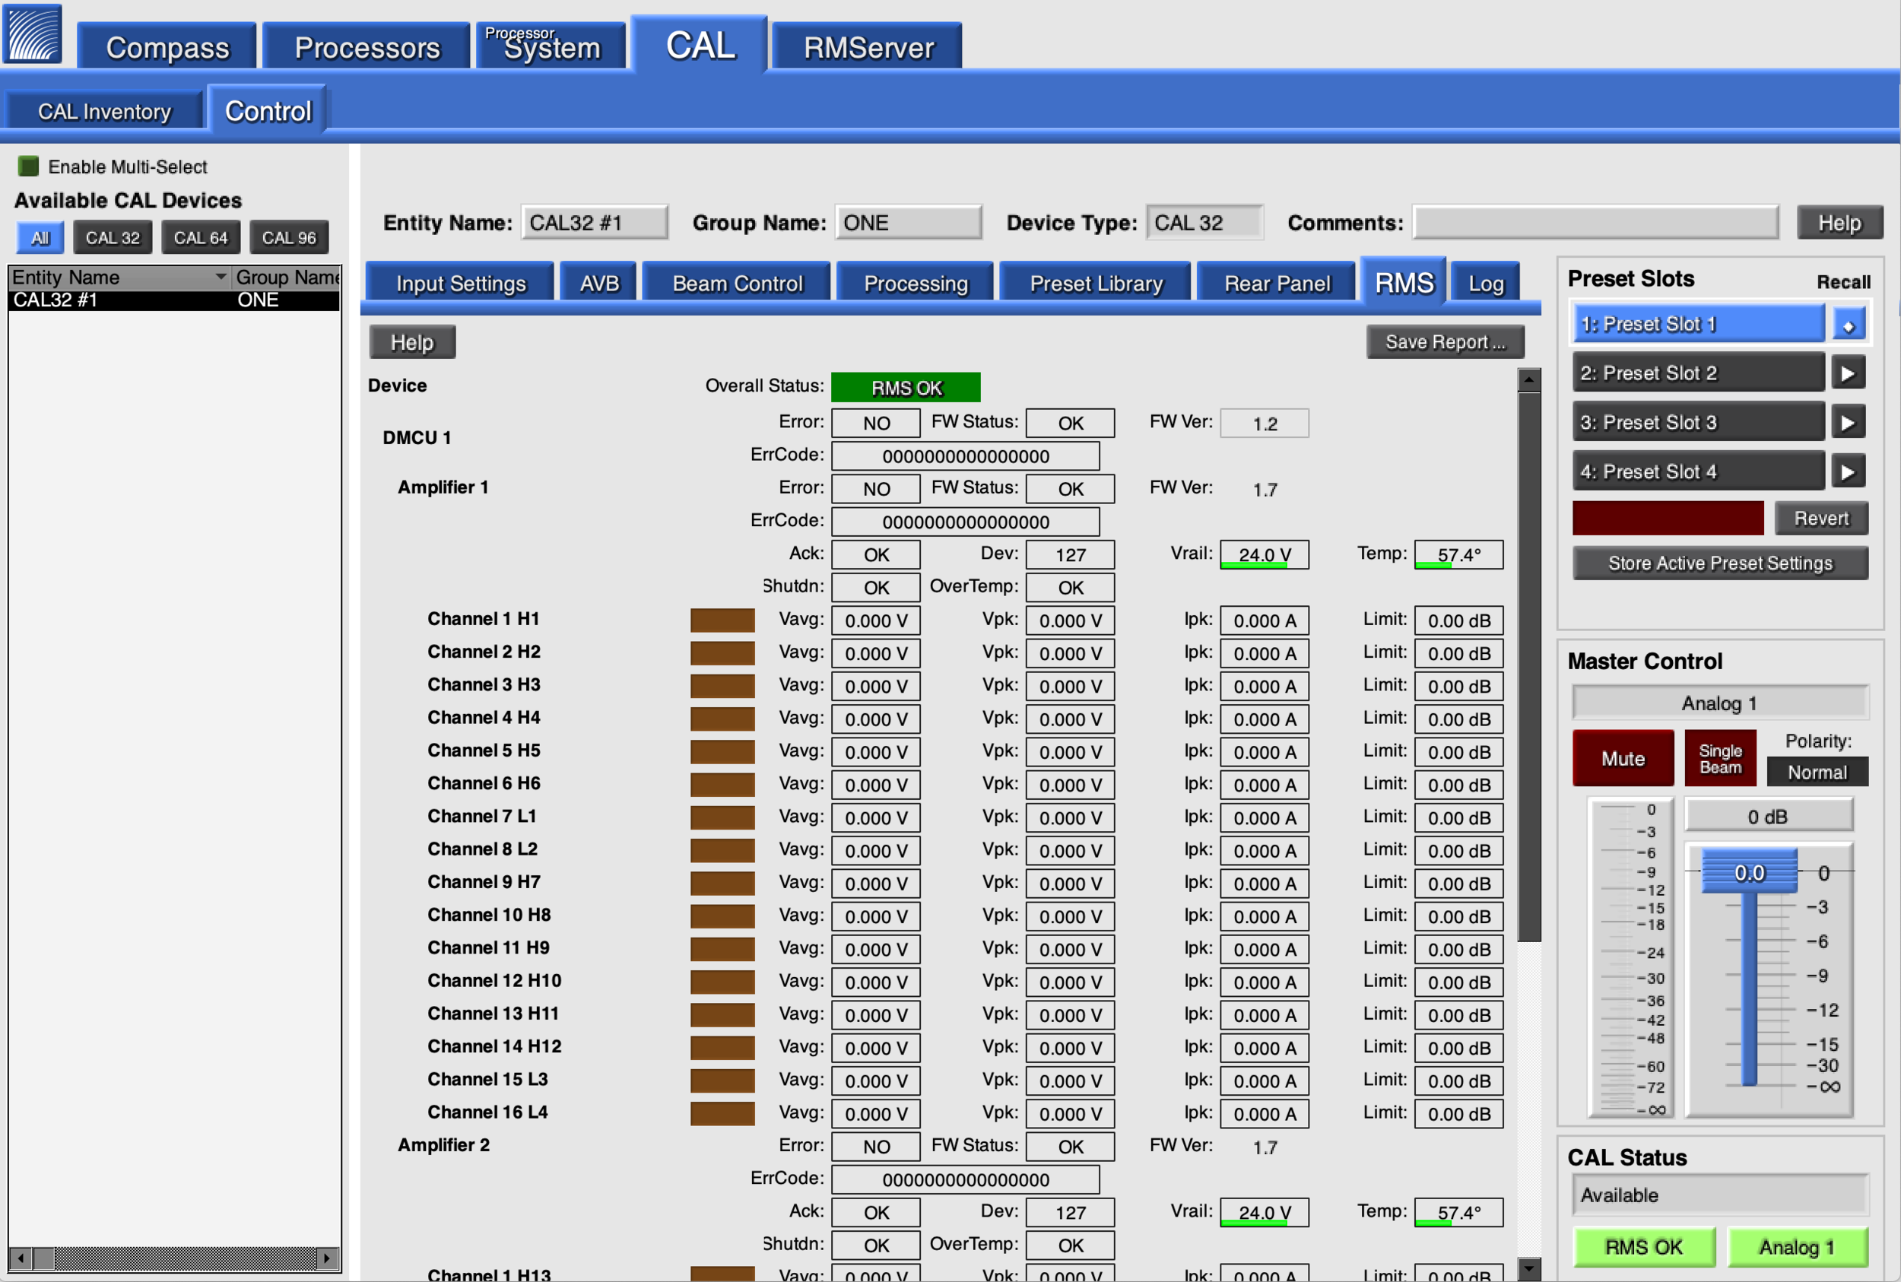
Task: Click Master Control level meter
Action: tap(1631, 958)
